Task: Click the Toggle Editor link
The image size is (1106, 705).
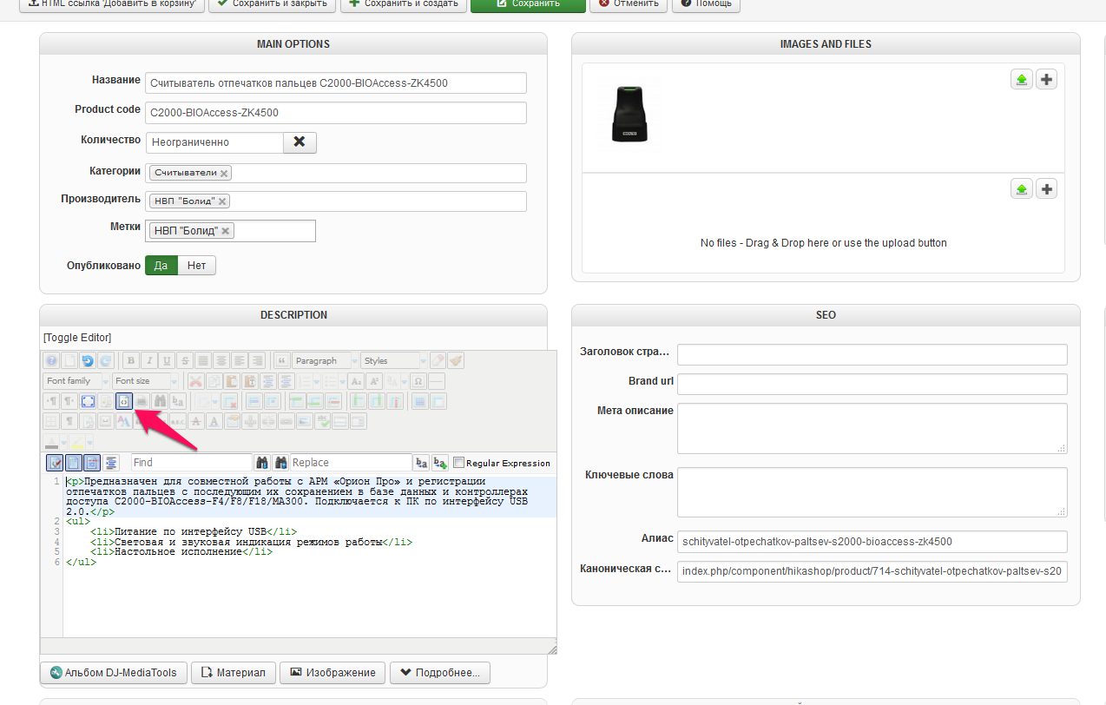Action: click(77, 338)
